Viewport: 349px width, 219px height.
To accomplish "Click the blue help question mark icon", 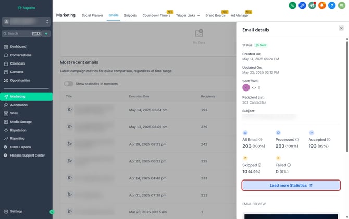I will coord(331,5).
